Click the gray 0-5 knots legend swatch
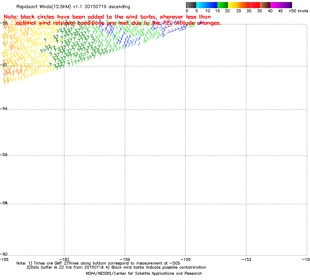Image resolution: width=310 pixels, height=280 pixels. (x=191, y=5)
